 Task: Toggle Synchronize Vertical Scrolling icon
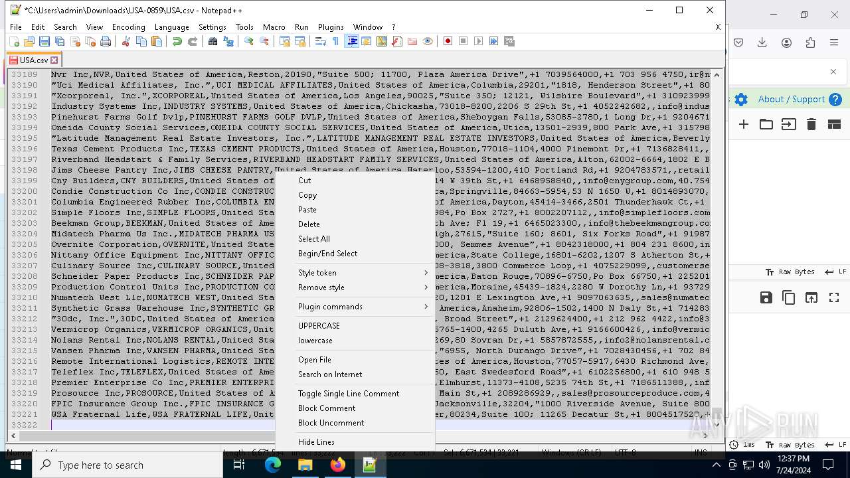pos(285,41)
